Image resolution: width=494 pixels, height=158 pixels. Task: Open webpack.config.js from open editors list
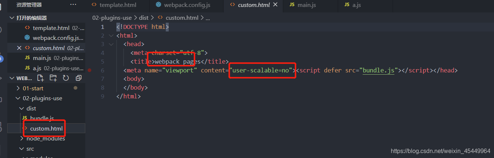tap(46, 38)
